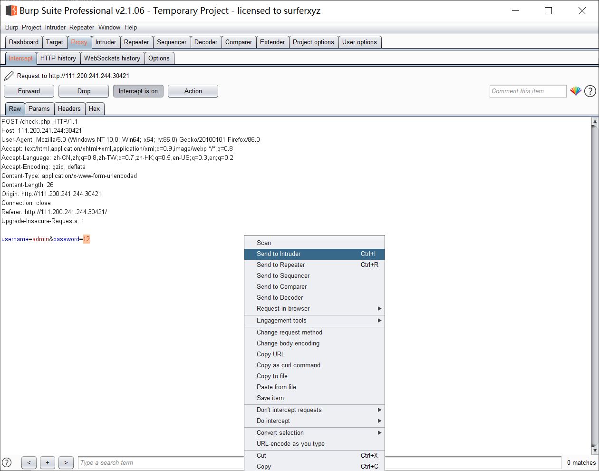Expand Convert selection submenu
Image resolution: width=599 pixels, height=471 pixels.
point(314,432)
